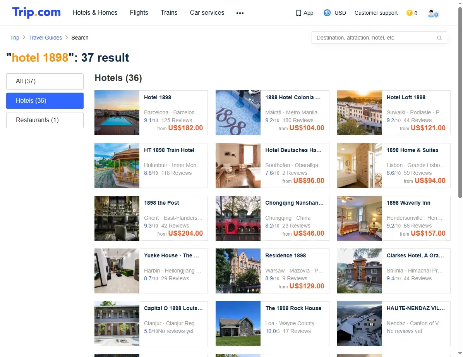Screen dimensions: 463x357
Task: Open the Trip Coins icon
Action: tap(409, 13)
